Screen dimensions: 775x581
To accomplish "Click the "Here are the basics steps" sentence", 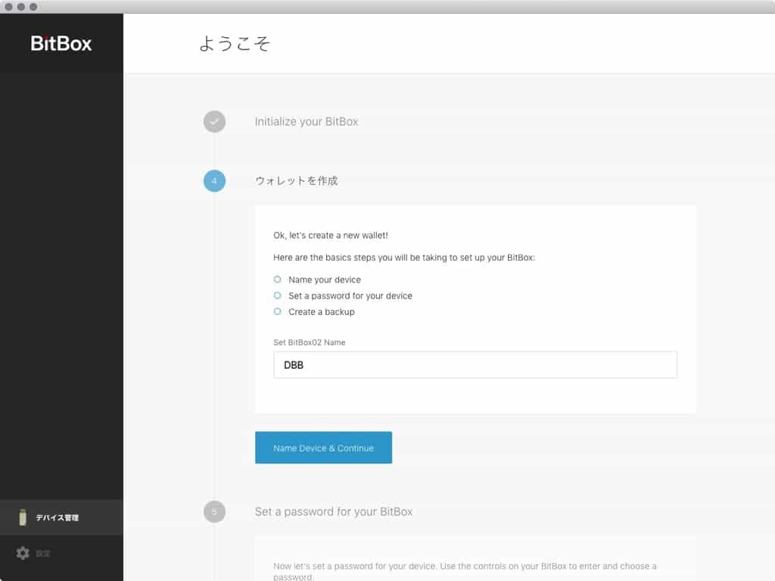I will [x=404, y=258].
